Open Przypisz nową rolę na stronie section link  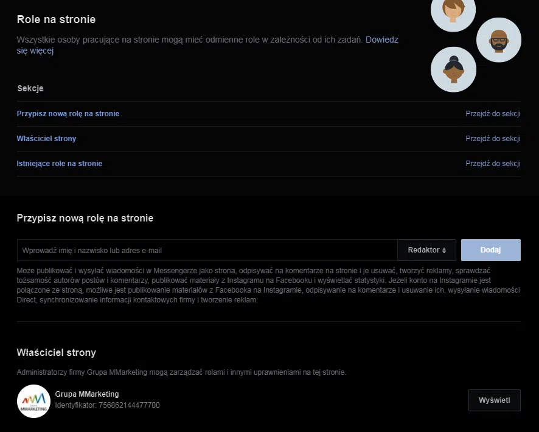coord(68,114)
